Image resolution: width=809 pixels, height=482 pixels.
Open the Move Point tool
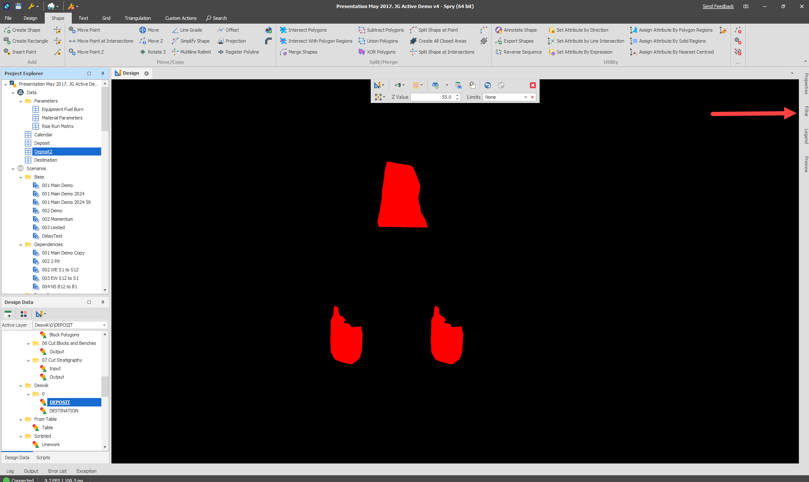tap(88, 30)
